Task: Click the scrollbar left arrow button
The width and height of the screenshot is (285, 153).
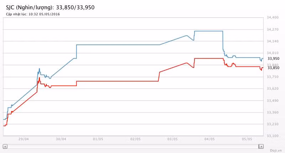Action: tap(5, 146)
